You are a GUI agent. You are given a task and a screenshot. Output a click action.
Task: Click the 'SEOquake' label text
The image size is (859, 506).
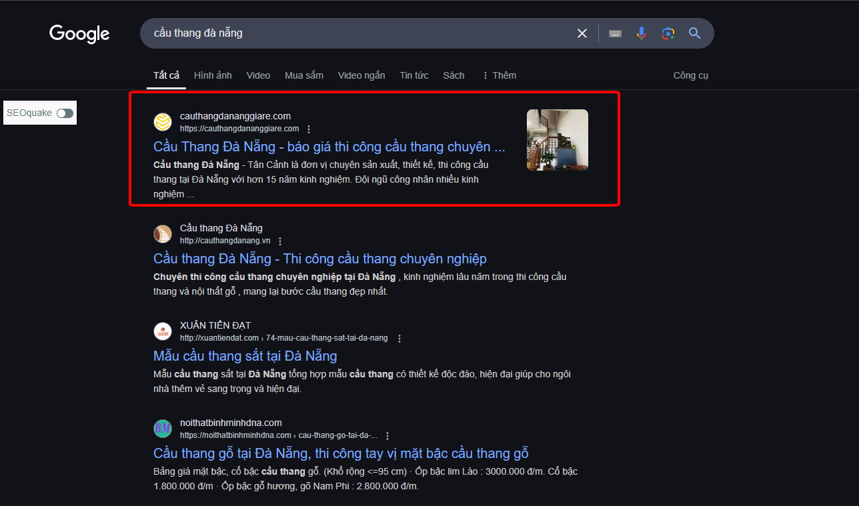(x=29, y=113)
